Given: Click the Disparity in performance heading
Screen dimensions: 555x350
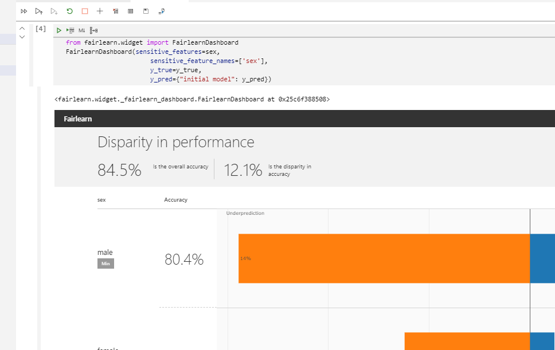Looking at the screenshot, I should click(x=176, y=142).
